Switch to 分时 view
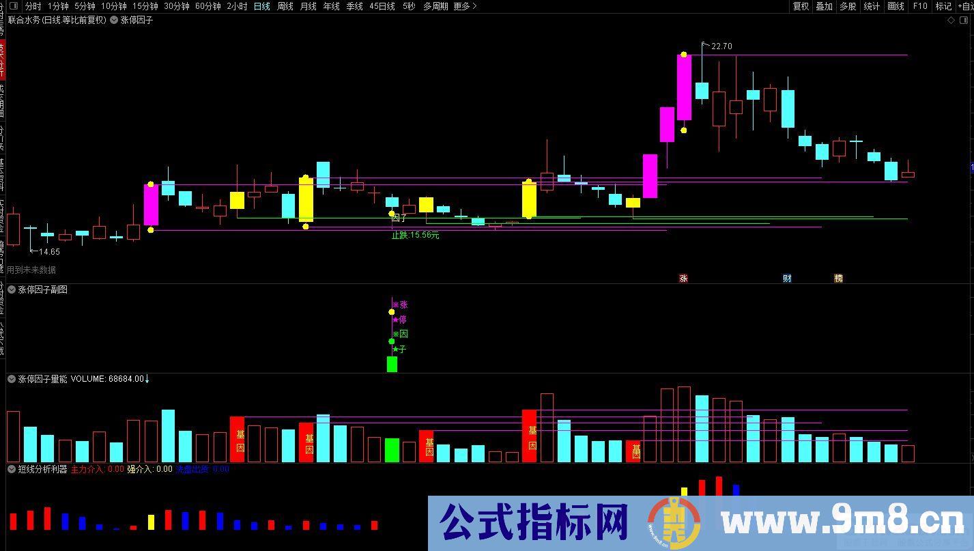974x551 pixels. [33, 6]
